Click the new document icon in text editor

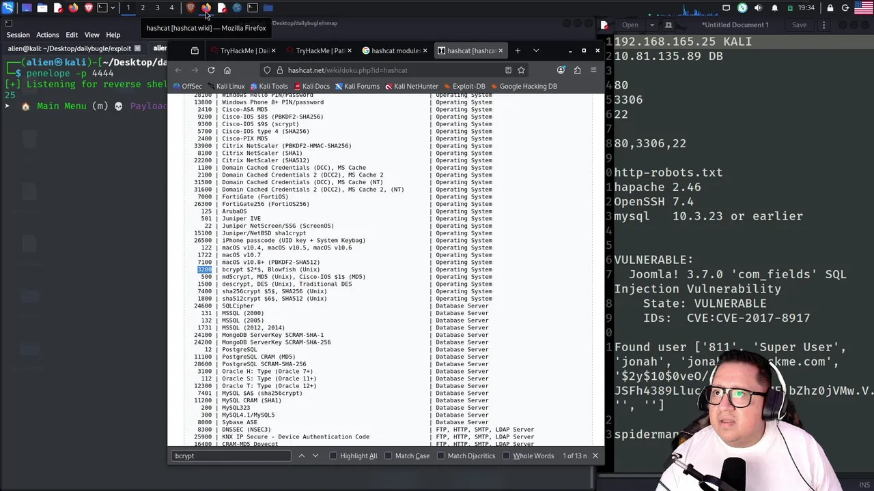click(668, 25)
